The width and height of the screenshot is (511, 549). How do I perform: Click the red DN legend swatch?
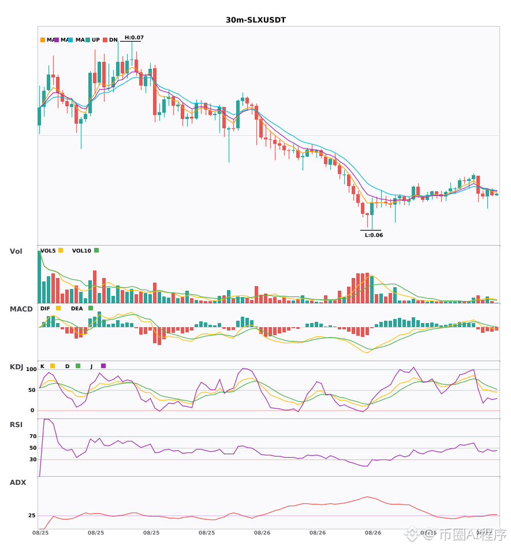[105, 40]
